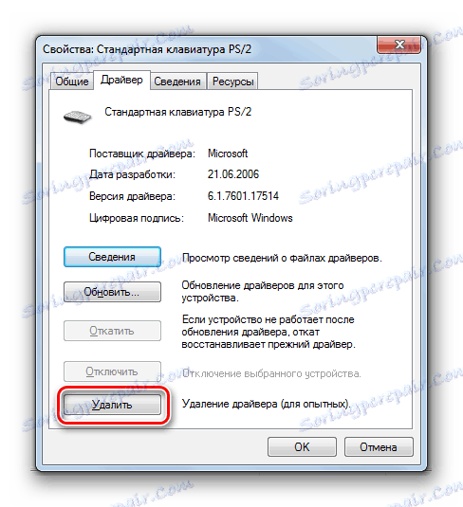The height and width of the screenshot is (507, 463).
Task: Close the properties dialog with the X button
Action: (398, 45)
